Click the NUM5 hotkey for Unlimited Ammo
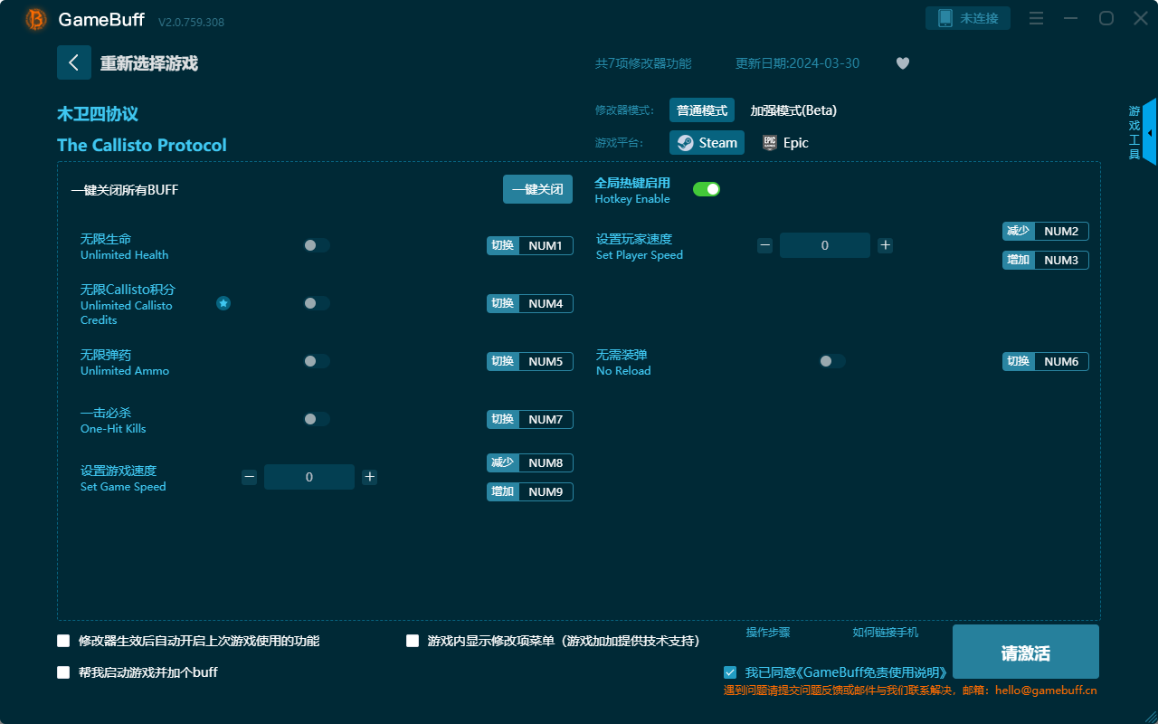 coord(546,361)
